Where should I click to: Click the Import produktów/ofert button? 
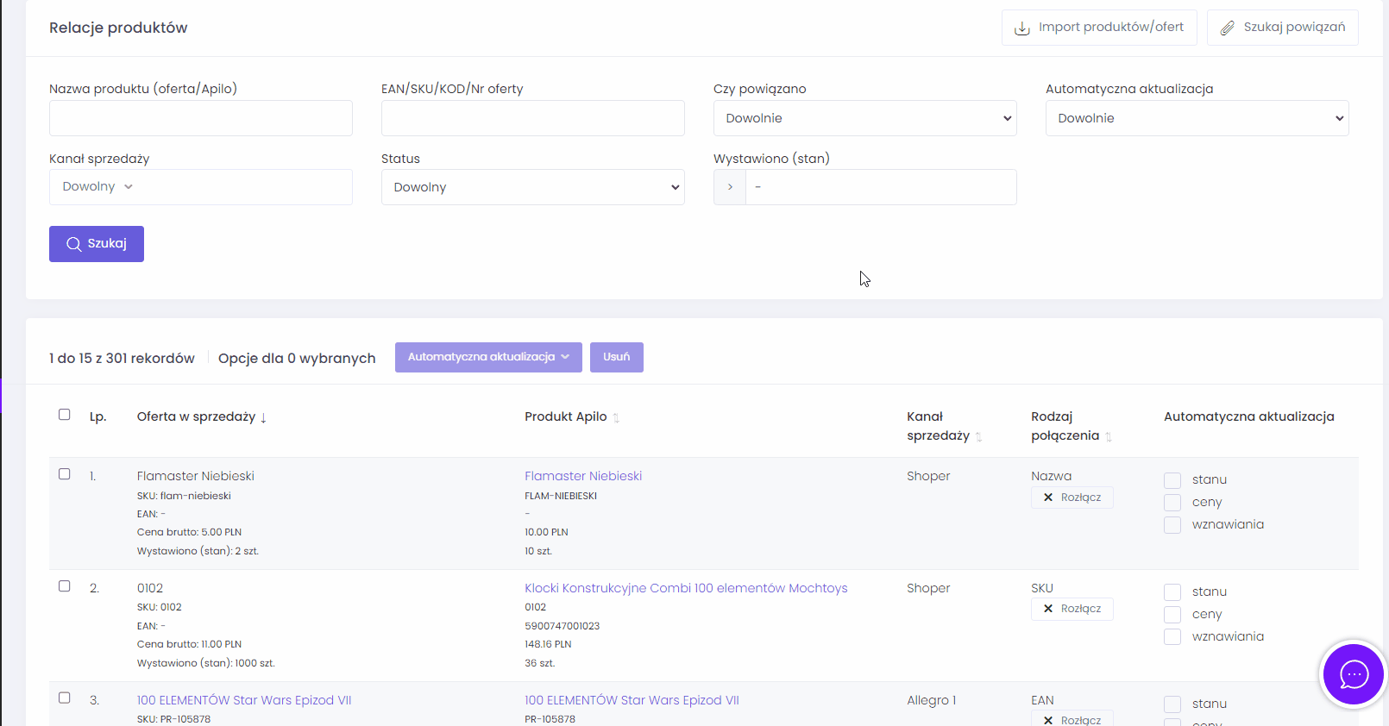pyautogui.click(x=1099, y=28)
